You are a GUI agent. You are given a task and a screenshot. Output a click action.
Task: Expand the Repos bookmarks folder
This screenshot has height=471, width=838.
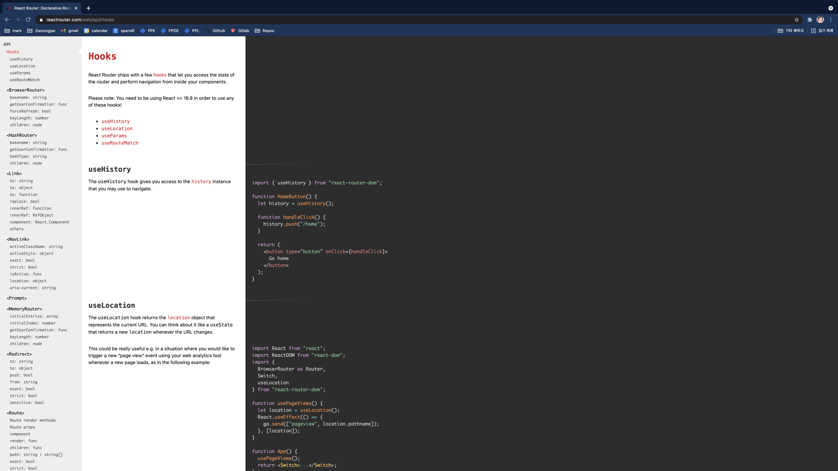coord(264,31)
